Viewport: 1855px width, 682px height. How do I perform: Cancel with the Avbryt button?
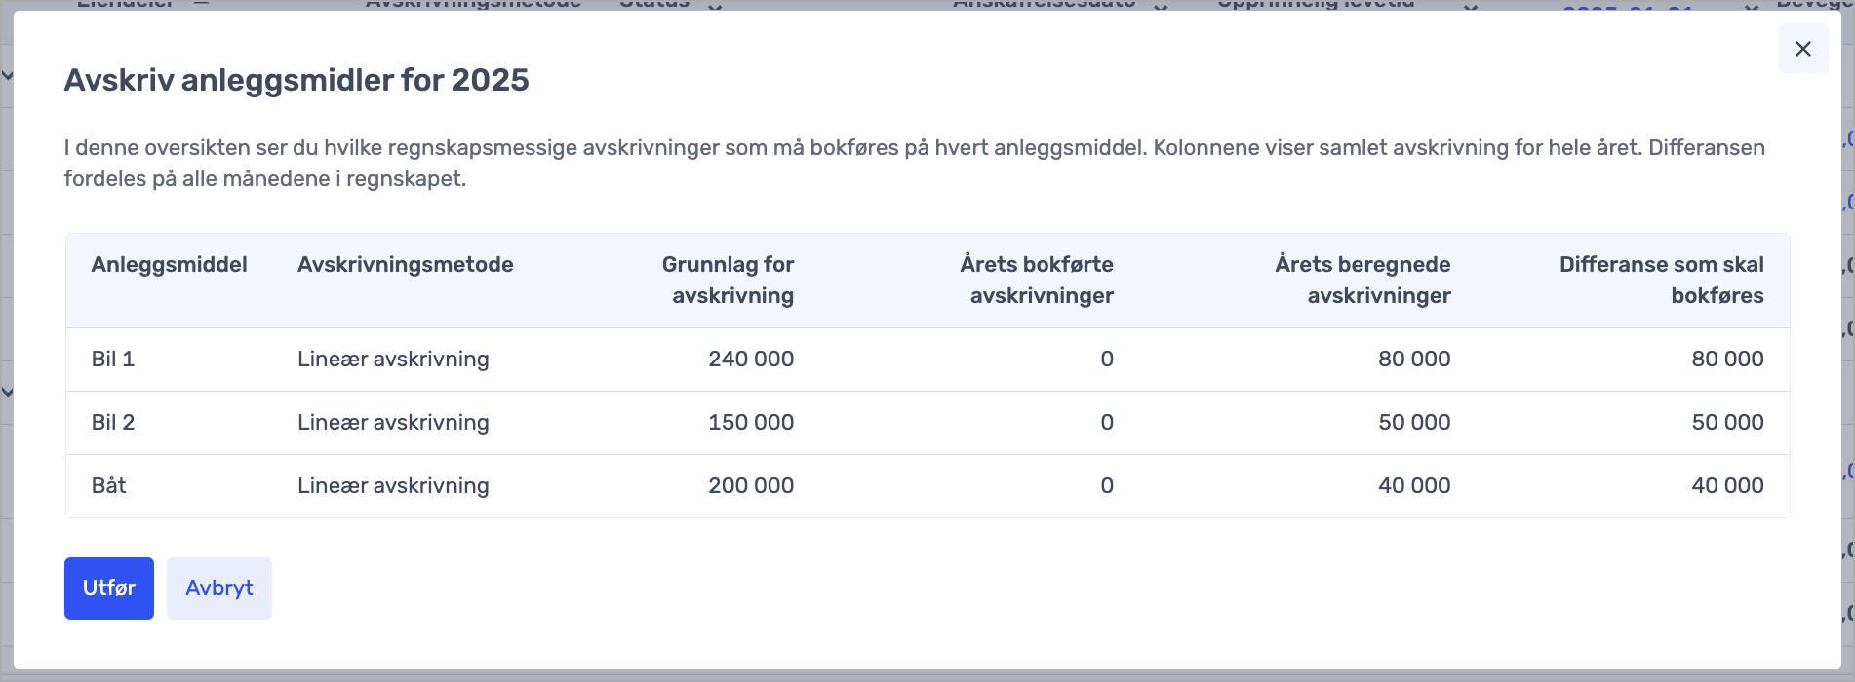[x=218, y=587]
